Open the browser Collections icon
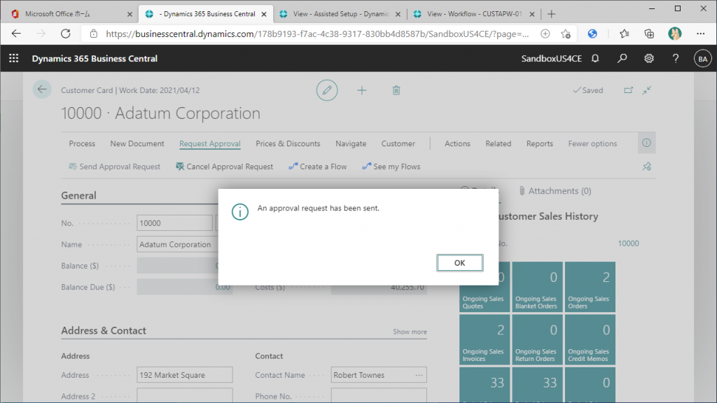Image resolution: width=717 pixels, height=403 pixels. coord(649,34)
